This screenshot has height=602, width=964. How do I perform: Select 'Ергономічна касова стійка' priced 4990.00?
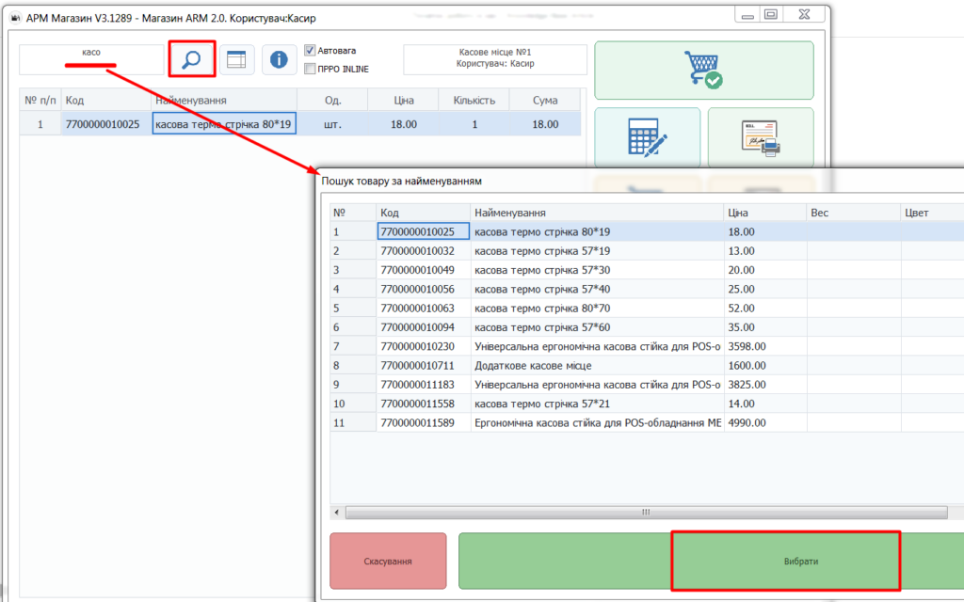coord(647,422)
